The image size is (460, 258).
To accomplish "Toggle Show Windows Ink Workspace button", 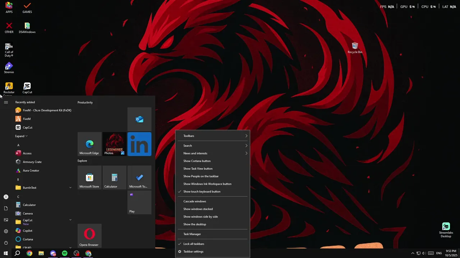I will pyautogui.click(x=212, y=184).
